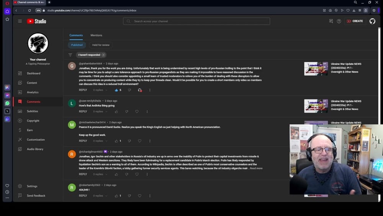Expand replies on michaelwiwchar3414's comment

(x=100, y=141)
